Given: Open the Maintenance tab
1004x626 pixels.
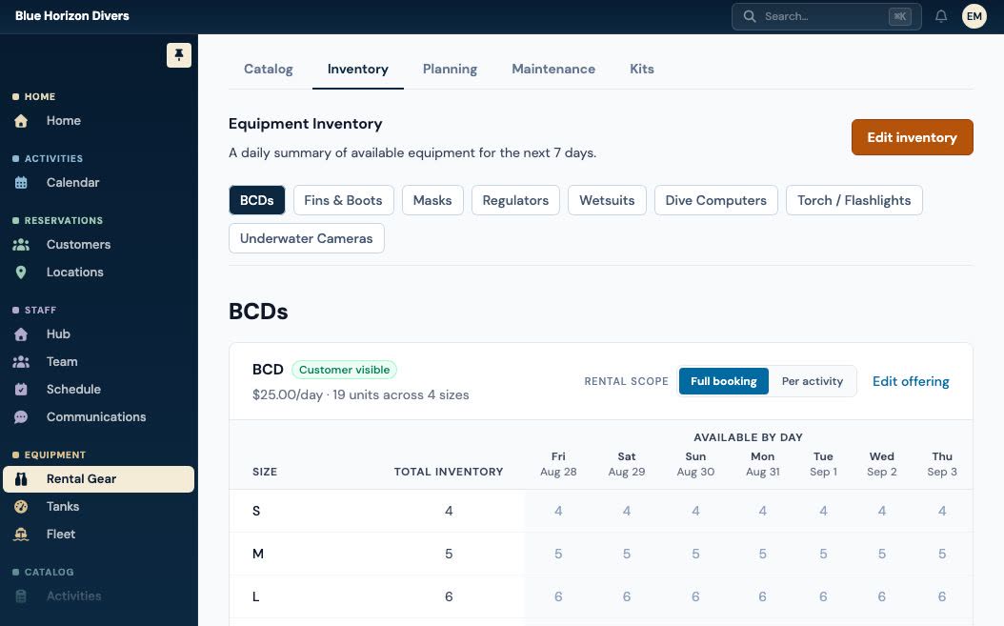Looking at the screenshot, I should tap(553, 70).
